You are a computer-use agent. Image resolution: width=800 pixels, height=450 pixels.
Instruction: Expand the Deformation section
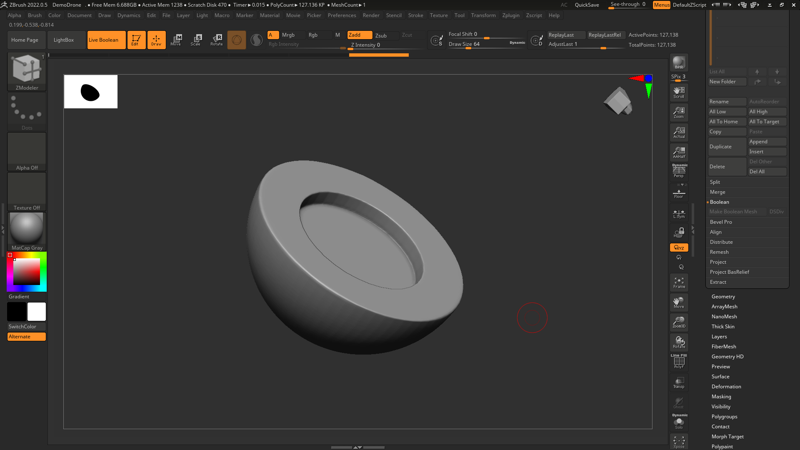(726, 387)
